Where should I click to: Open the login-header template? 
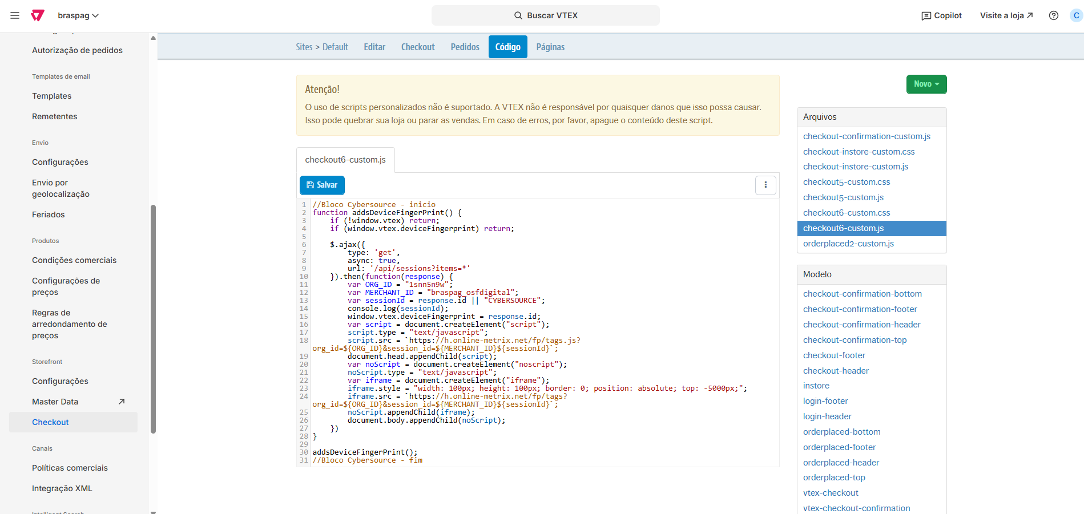click(x=827, y=416)
